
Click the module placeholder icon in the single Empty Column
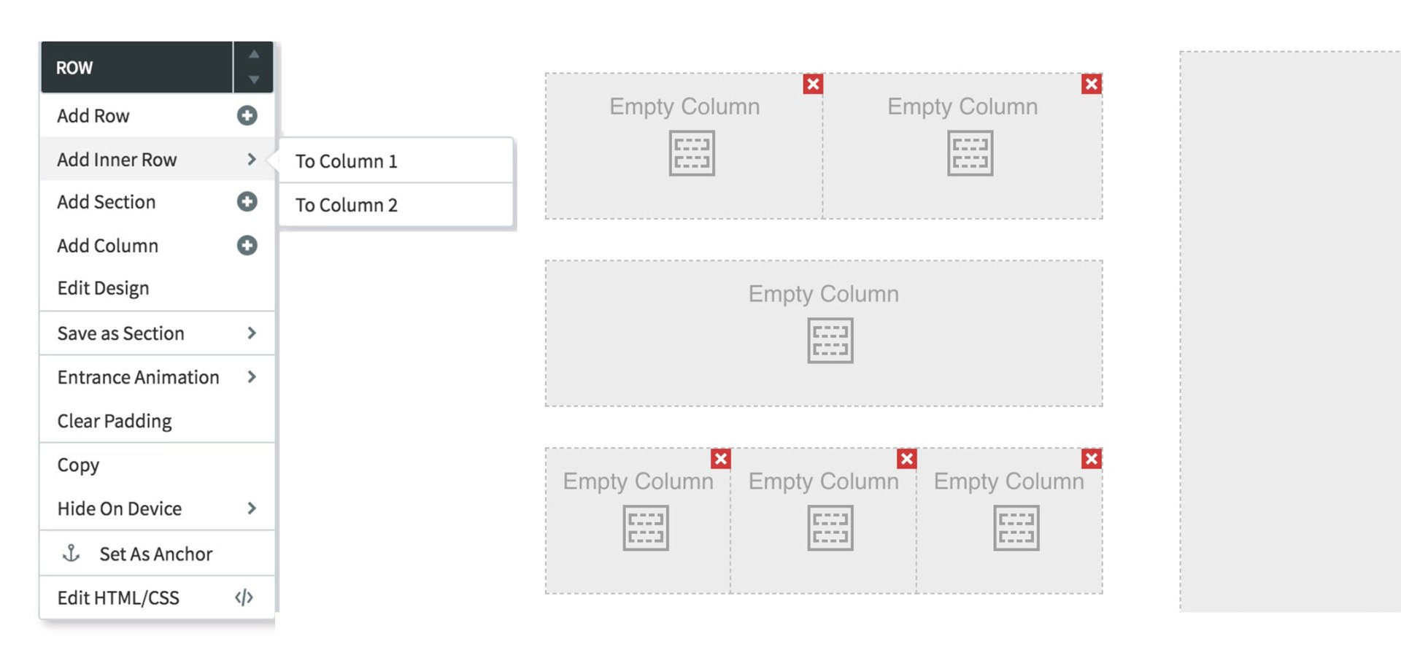tap(830, 339)
